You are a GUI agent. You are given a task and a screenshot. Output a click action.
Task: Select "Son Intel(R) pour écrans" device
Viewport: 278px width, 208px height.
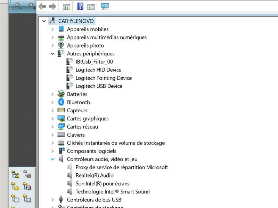coord(103,184)
